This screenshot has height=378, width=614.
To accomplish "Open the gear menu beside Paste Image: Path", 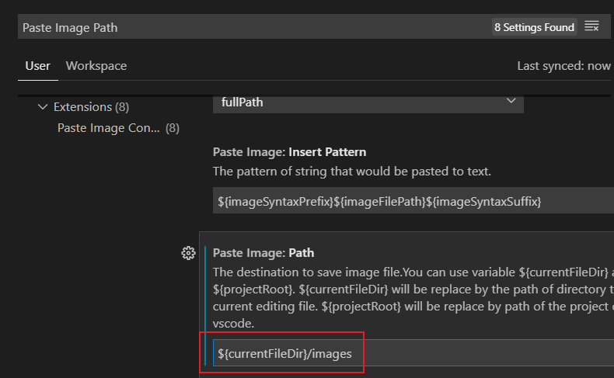I will click(x=187, y=253).
